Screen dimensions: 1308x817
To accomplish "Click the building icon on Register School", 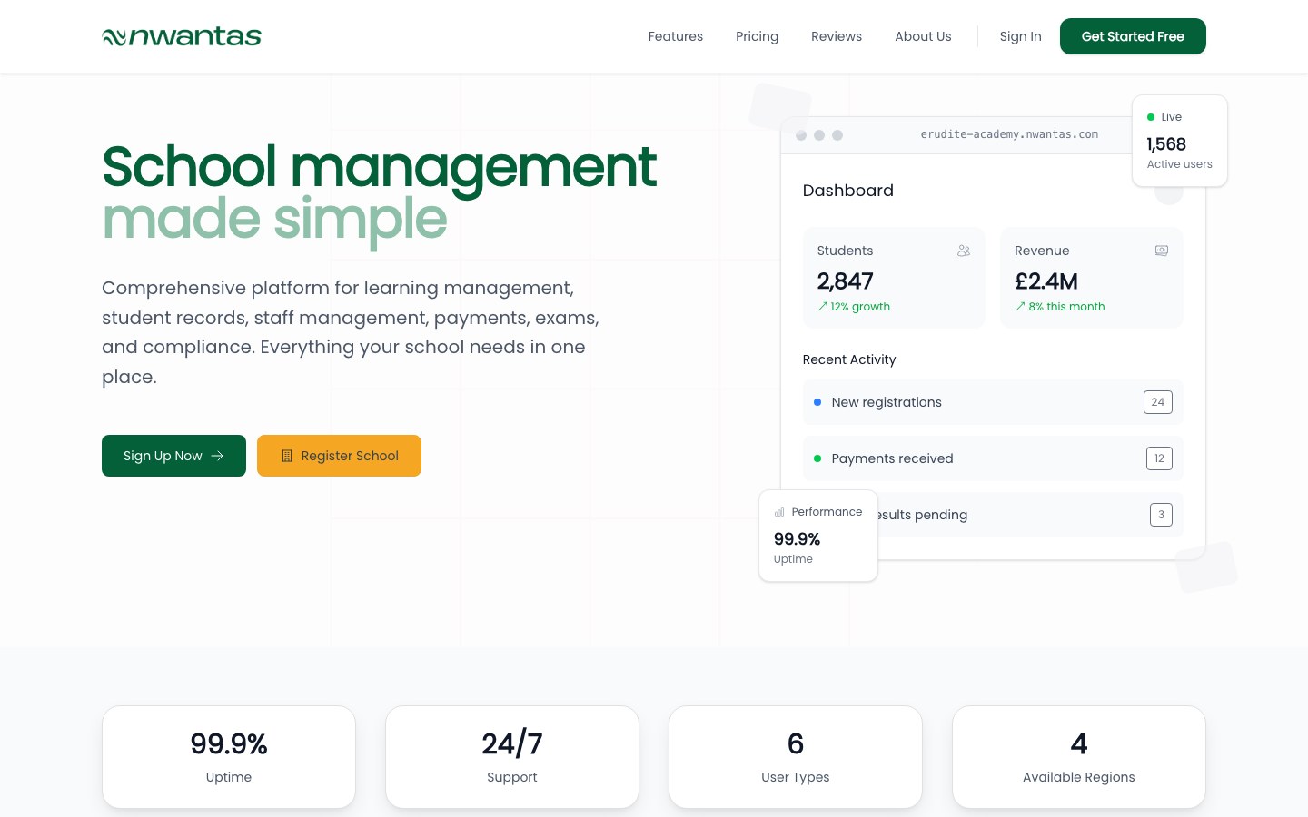I will point(287,456).
